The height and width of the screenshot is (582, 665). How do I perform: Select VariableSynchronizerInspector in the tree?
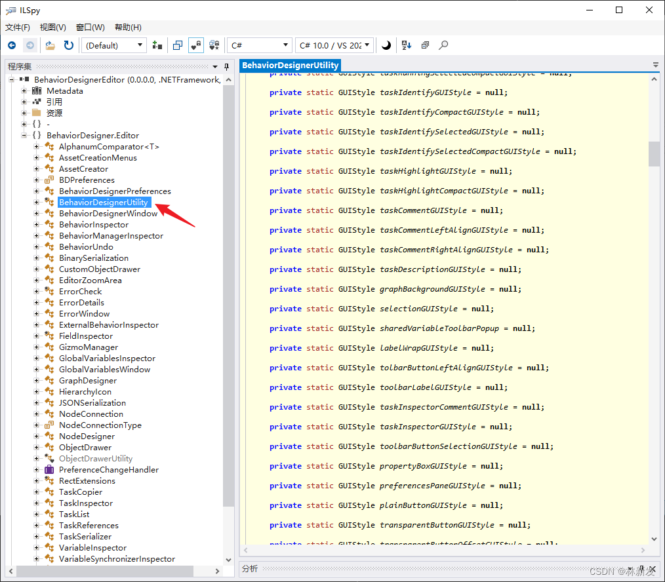[x=117, y=558]
